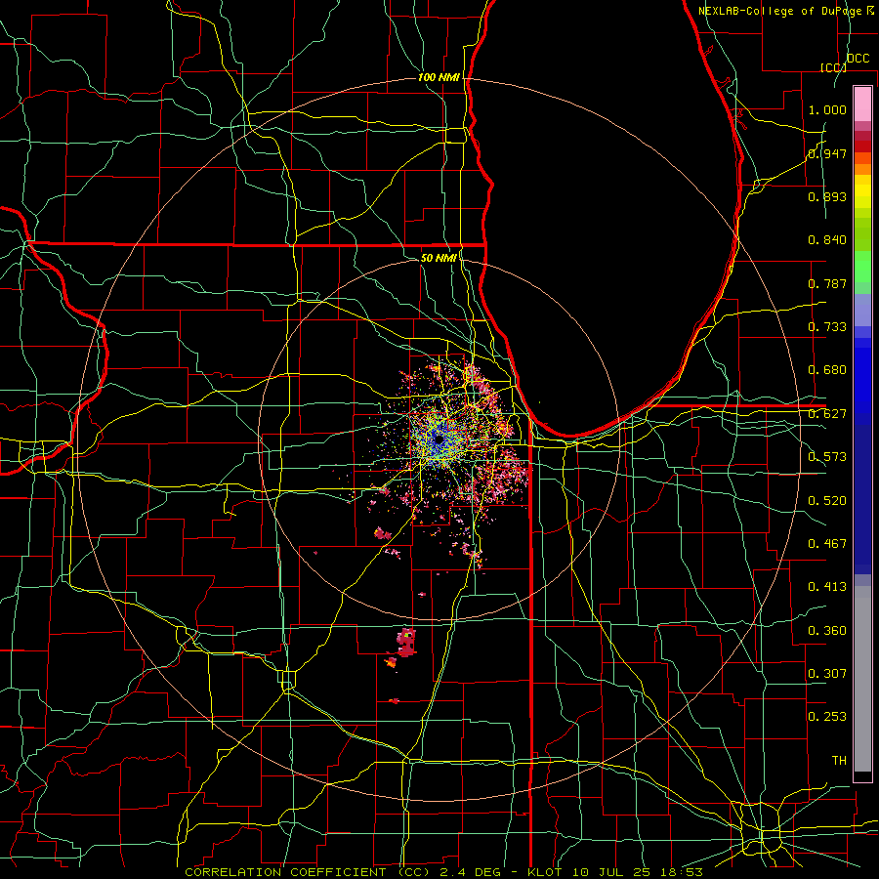The width and height of the screenshot is (879, 879).
Task: Click the small orange echo just below the large red blob
Action: [391, 662]
